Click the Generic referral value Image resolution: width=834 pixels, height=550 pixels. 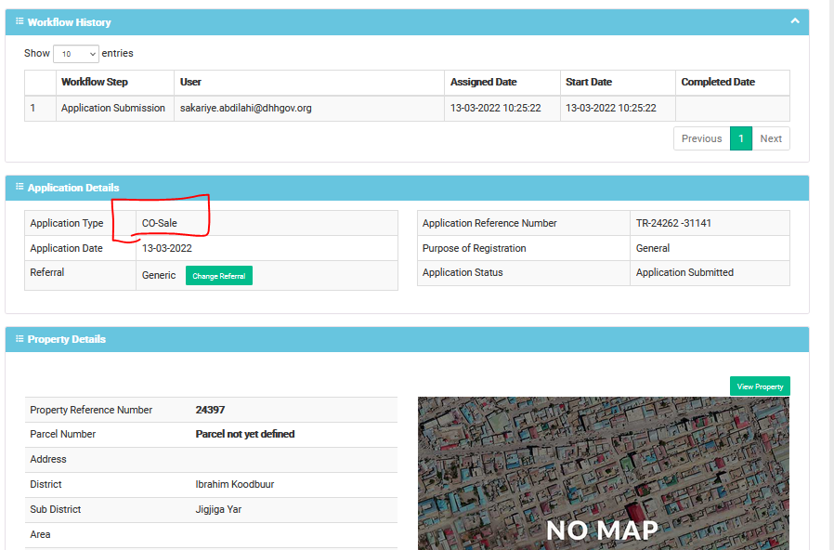159,275
